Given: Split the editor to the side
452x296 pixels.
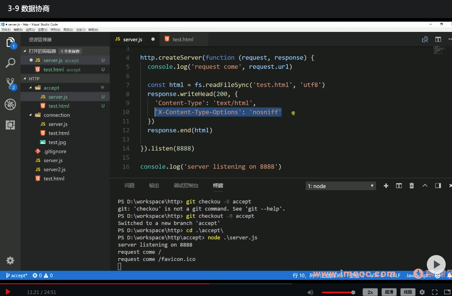Looking at the screenshot, I should pos(438,39).
